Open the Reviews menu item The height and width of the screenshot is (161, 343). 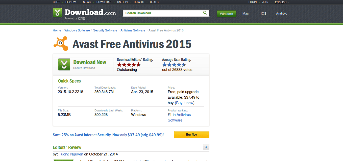coord(71,2)
